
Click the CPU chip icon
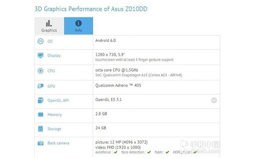click(x=40, y=71)
